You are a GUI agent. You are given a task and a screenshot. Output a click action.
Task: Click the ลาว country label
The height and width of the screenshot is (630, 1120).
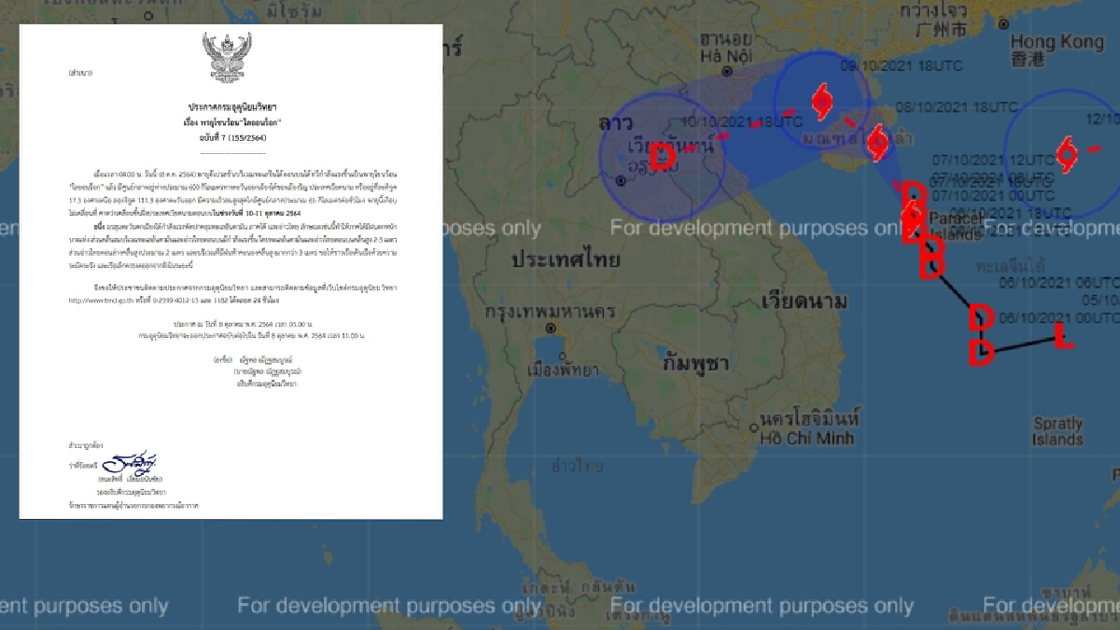tap(618, 123)
